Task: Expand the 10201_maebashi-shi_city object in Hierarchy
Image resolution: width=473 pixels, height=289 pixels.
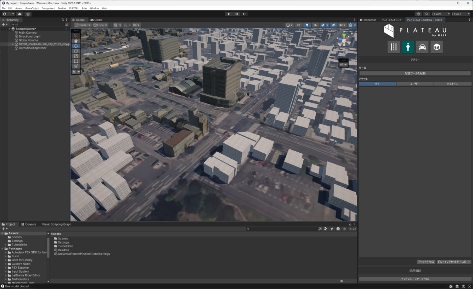Action: 13,44
